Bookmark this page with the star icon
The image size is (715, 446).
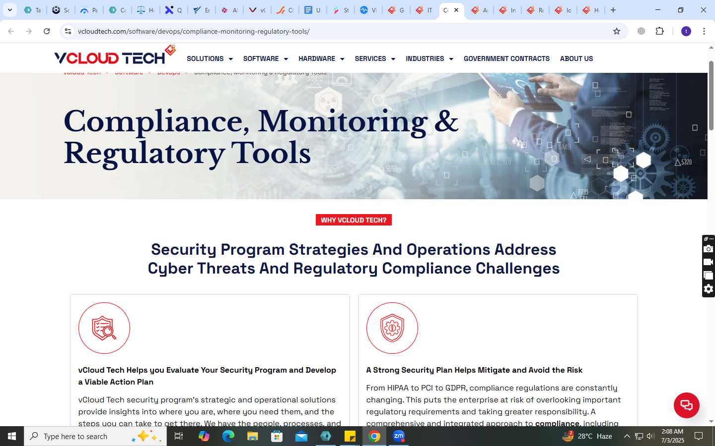[x=617, y=31]
